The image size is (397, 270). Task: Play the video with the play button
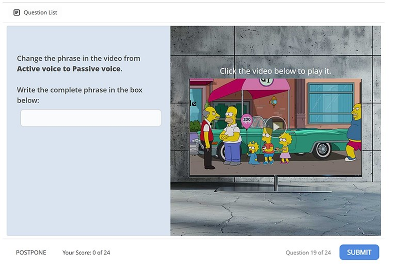[276, 127]
